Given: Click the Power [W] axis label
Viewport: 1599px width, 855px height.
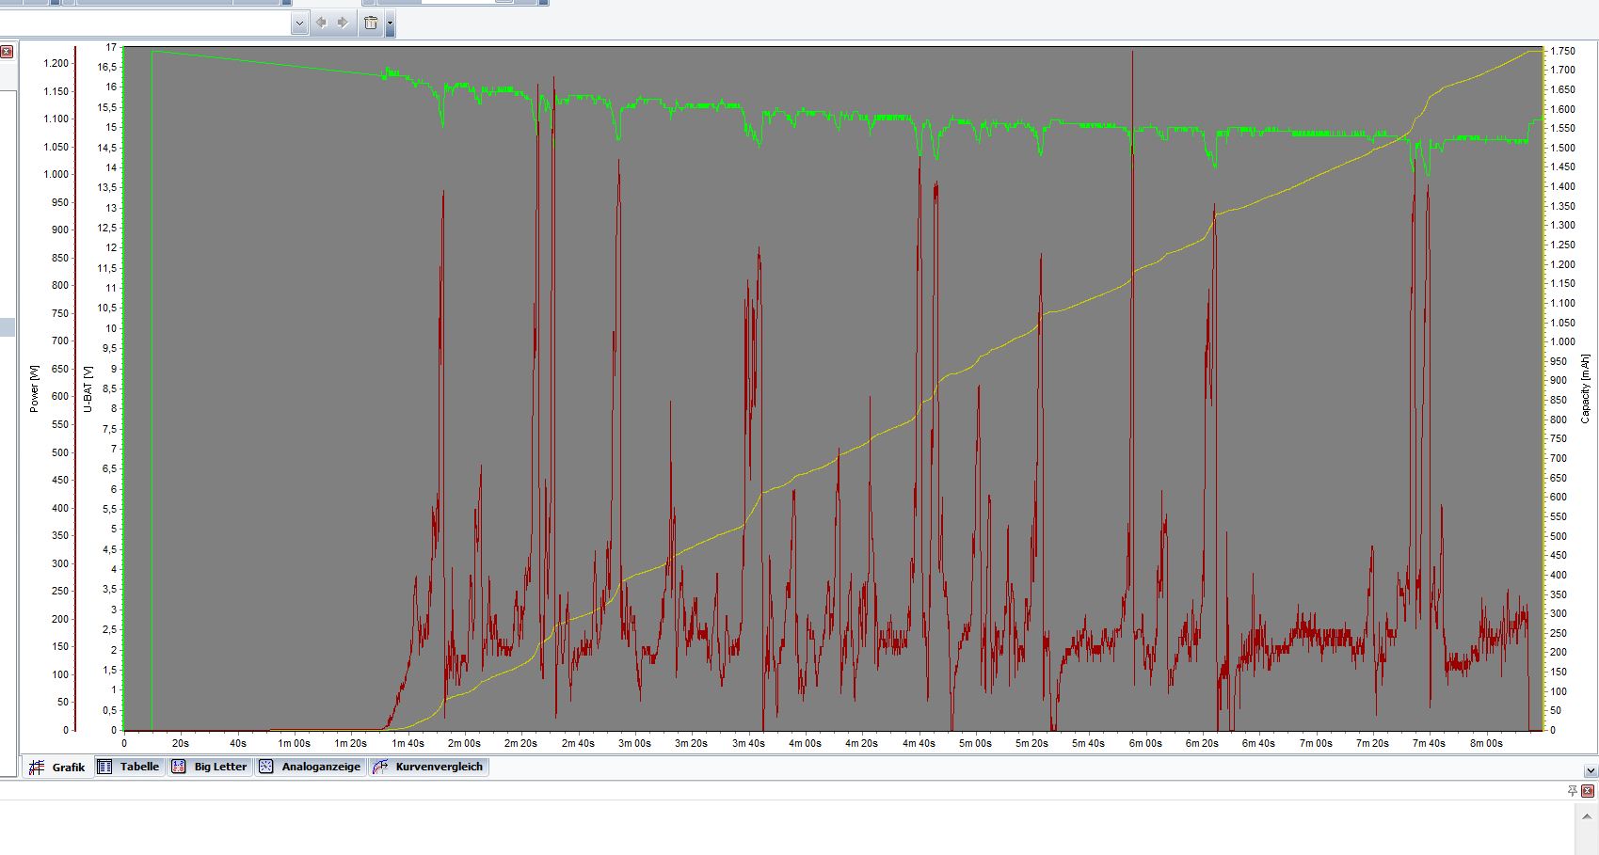Looking at the screenshot, I should point(35,388).
